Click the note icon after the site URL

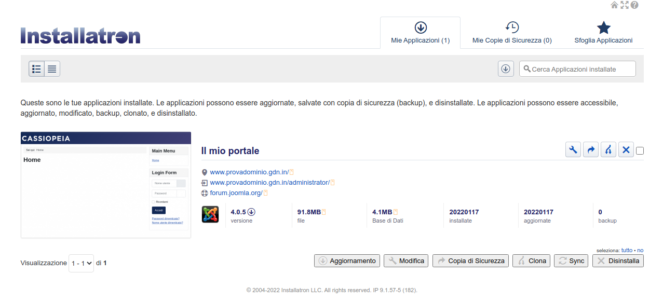pyautogui.click(x=292, y=172)
